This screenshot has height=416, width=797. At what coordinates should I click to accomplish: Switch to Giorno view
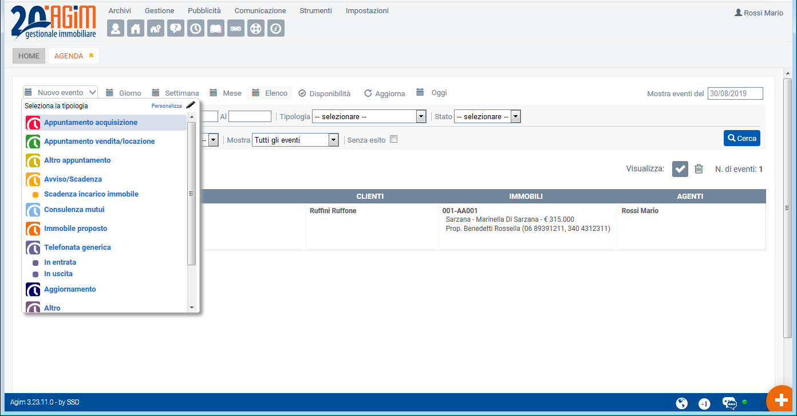click(124, 93)
